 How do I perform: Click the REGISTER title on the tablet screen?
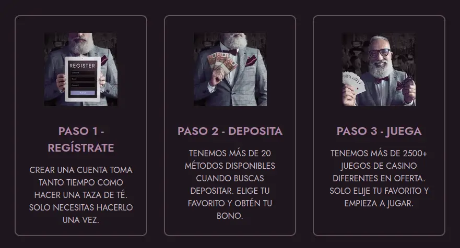[x=82, y=66]
